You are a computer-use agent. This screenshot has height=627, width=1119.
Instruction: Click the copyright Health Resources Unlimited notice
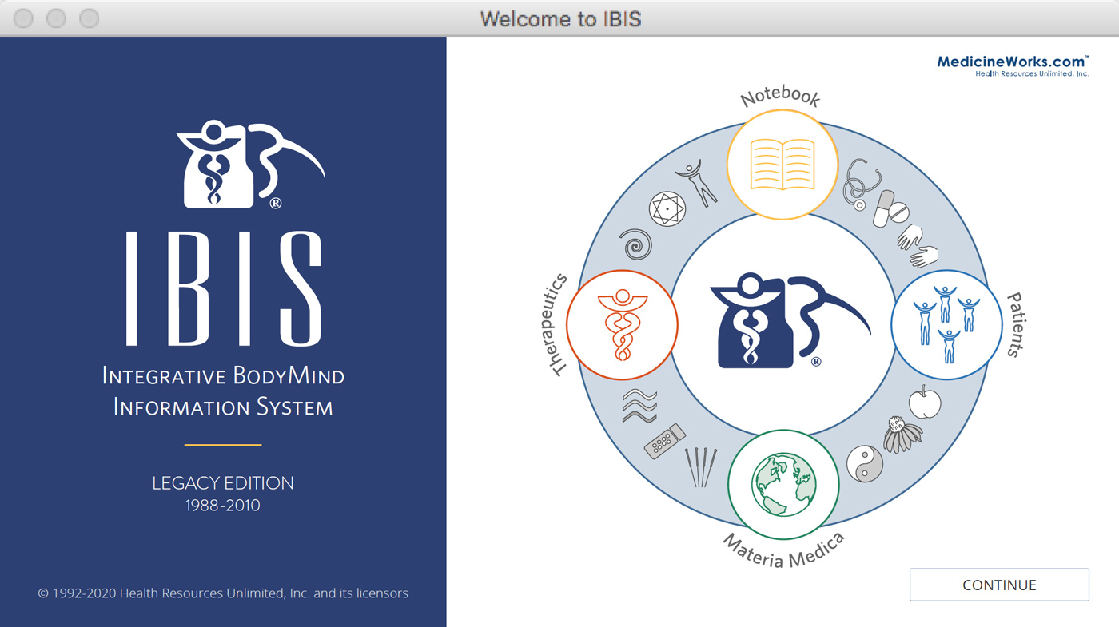pyautogui.click(x=223, y=593)
